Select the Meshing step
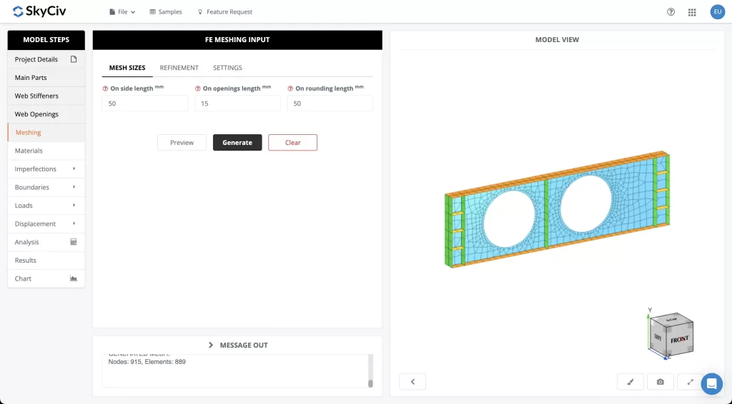 [46, 132]
